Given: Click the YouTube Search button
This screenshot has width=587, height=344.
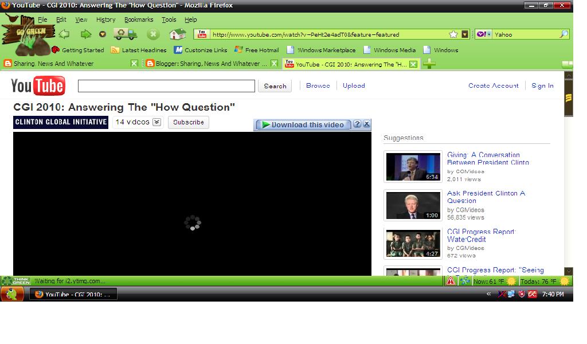Looking at the screenshot, I should point(275,86).
